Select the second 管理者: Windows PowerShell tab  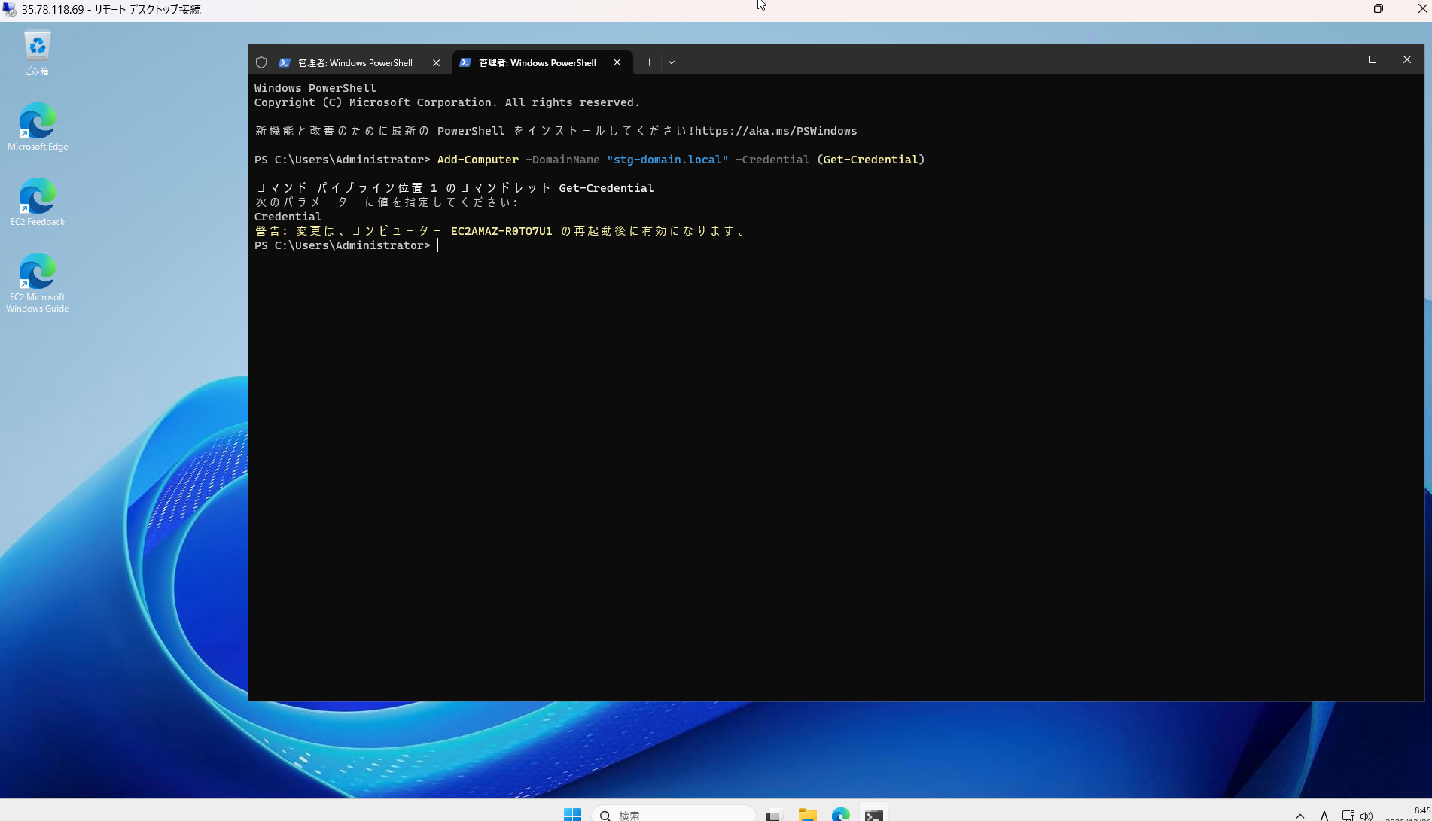[x=535, y=62]
